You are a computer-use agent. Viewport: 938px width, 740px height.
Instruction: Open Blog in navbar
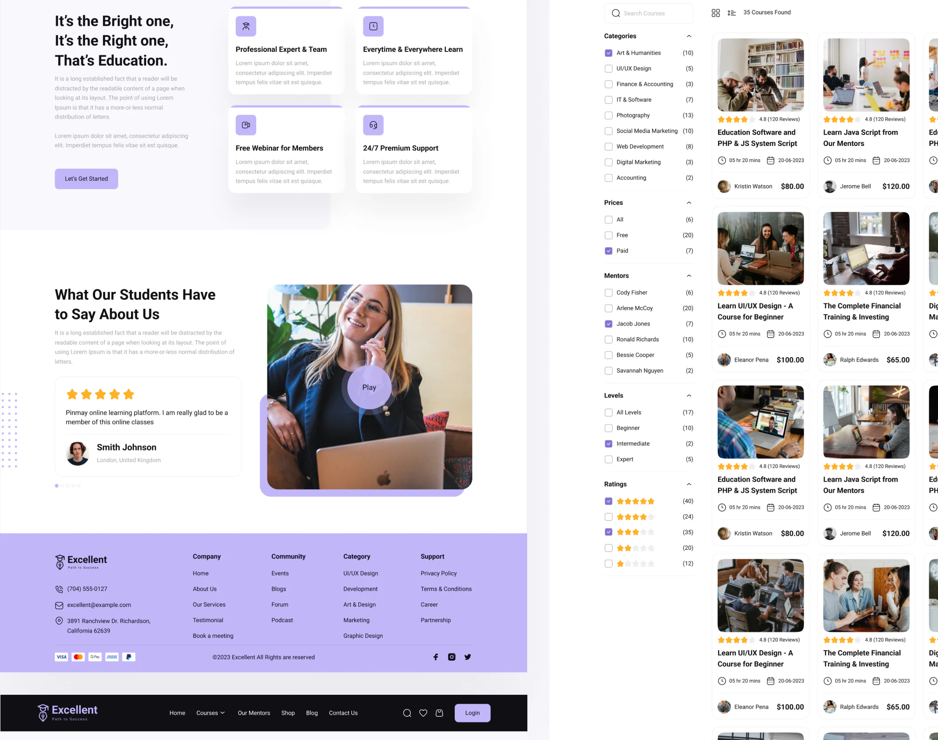pyautogui.click(x=312, y=713)
